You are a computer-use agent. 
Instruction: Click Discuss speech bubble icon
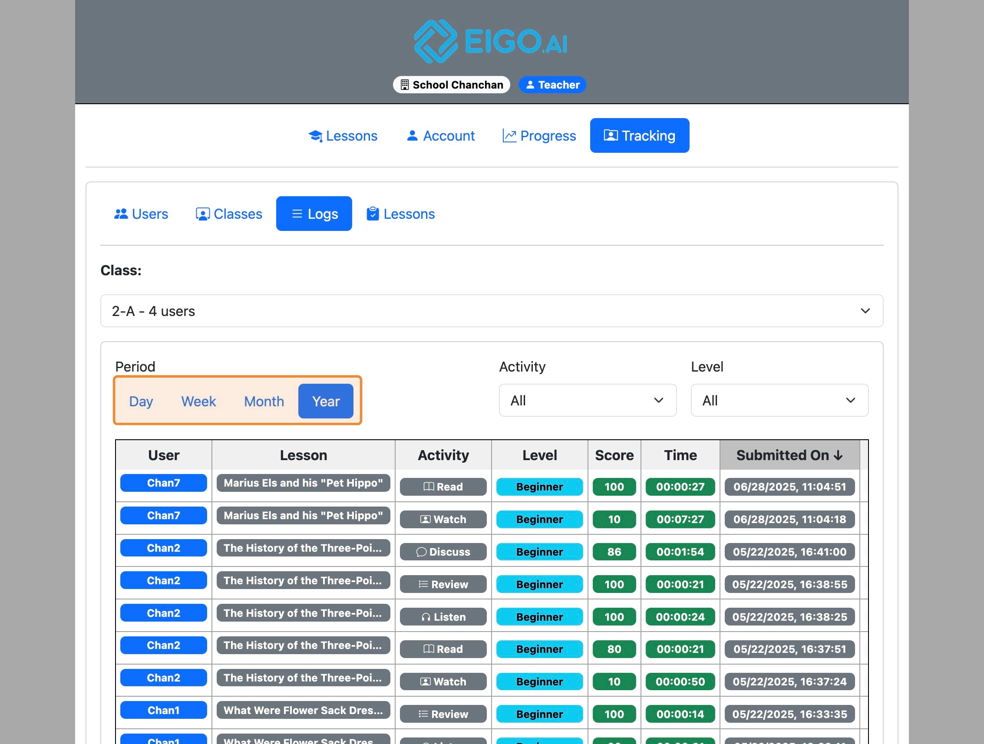[421, 552]
